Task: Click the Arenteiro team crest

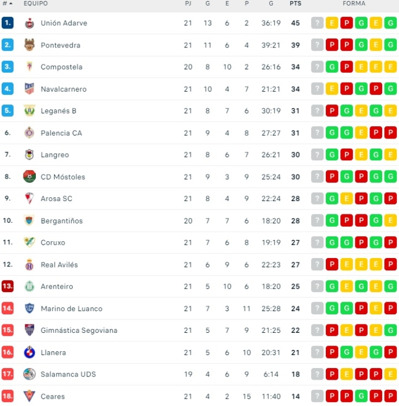Action: click(x=30, y=286)
